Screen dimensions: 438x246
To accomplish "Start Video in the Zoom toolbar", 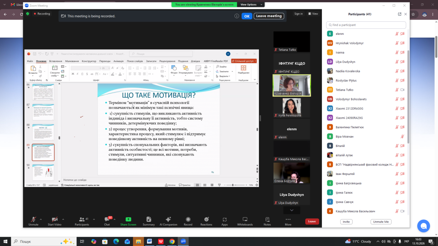I will click(x=55, y=221).
